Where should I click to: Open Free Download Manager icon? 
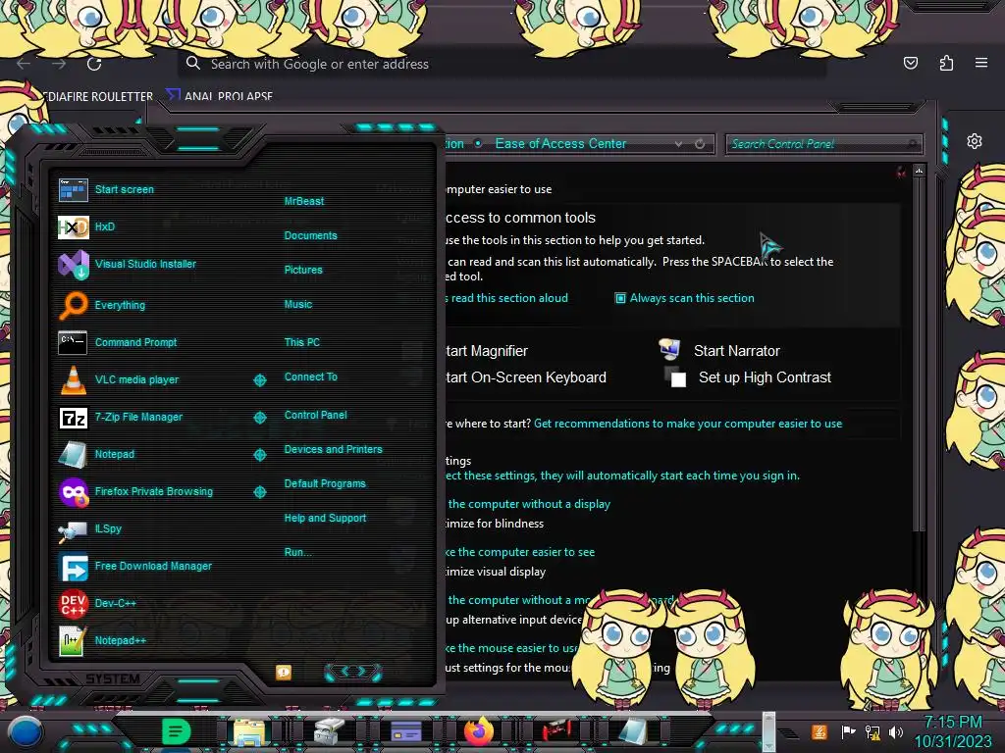pos(73,567)
